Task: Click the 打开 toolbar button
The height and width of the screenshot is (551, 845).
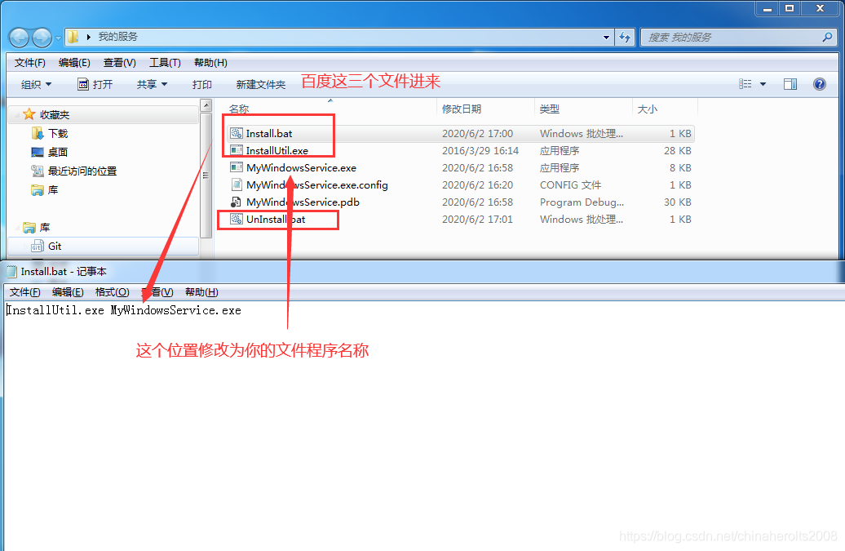Action: pyautogui.click(x=95, y=85)
